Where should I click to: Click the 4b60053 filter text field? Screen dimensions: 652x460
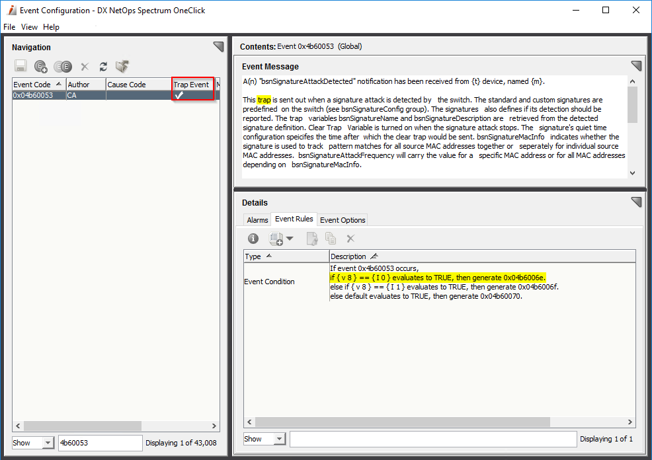point(100,443)
